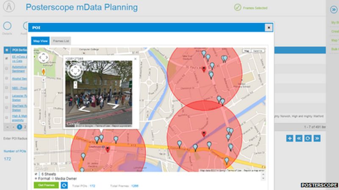The image size is (339, 190).
Task: Click the down arrow of the options panel scrollbar
Action: 263,178
